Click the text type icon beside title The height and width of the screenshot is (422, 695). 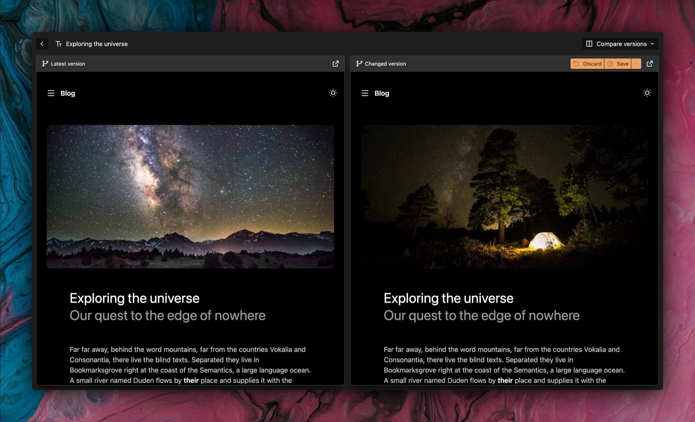[x=59, y=44]
